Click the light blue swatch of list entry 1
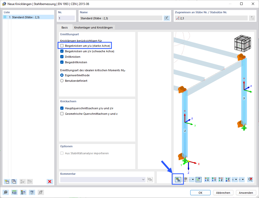The width and height of the screenshot is (259, 198). pos(5,17)
